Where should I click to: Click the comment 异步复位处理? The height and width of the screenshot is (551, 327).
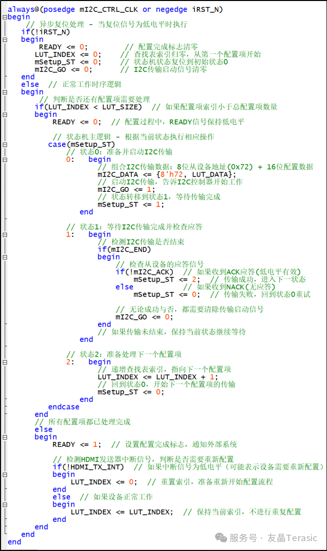[107, 24]
